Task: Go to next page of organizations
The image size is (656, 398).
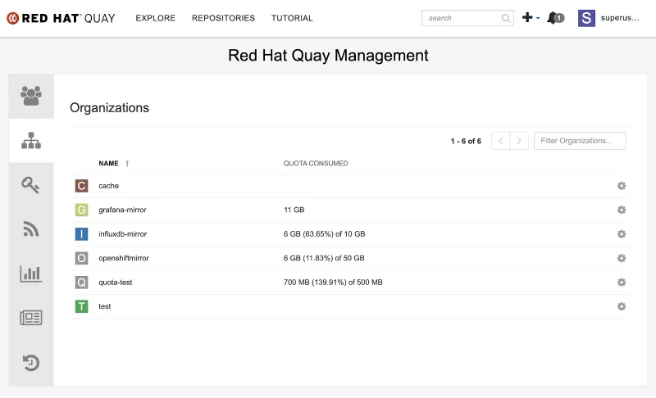Action: [519, 141]
